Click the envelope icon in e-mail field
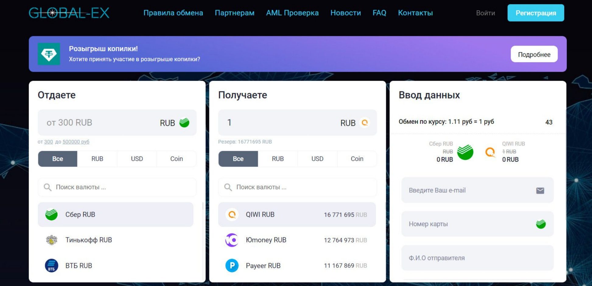 [x=540, y=191]
